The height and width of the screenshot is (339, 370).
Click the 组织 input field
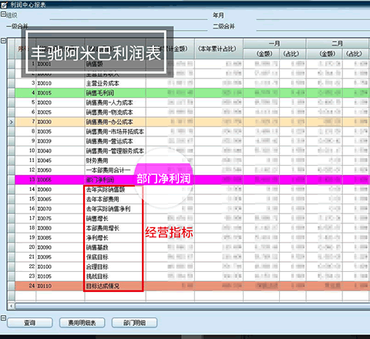point(129,15)
